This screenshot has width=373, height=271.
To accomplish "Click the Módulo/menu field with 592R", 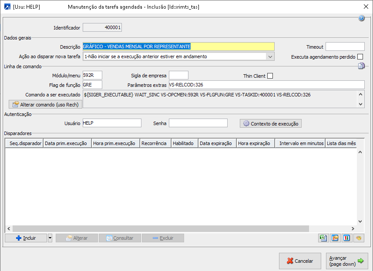I will click(92, 75).
